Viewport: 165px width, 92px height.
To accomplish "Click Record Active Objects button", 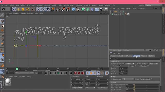I will (75, 73).
